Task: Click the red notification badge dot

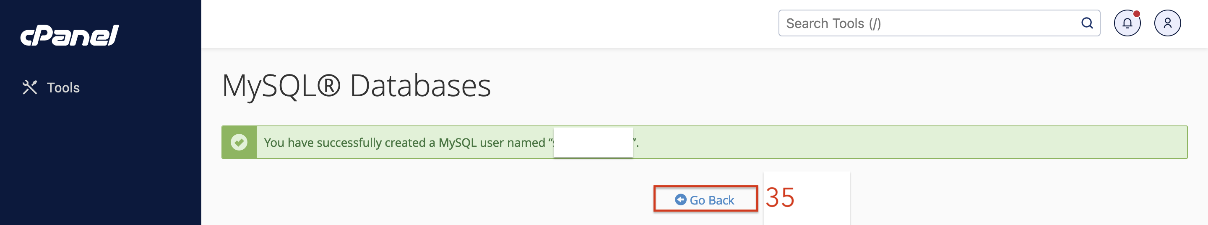Action: click(1137, 13)
